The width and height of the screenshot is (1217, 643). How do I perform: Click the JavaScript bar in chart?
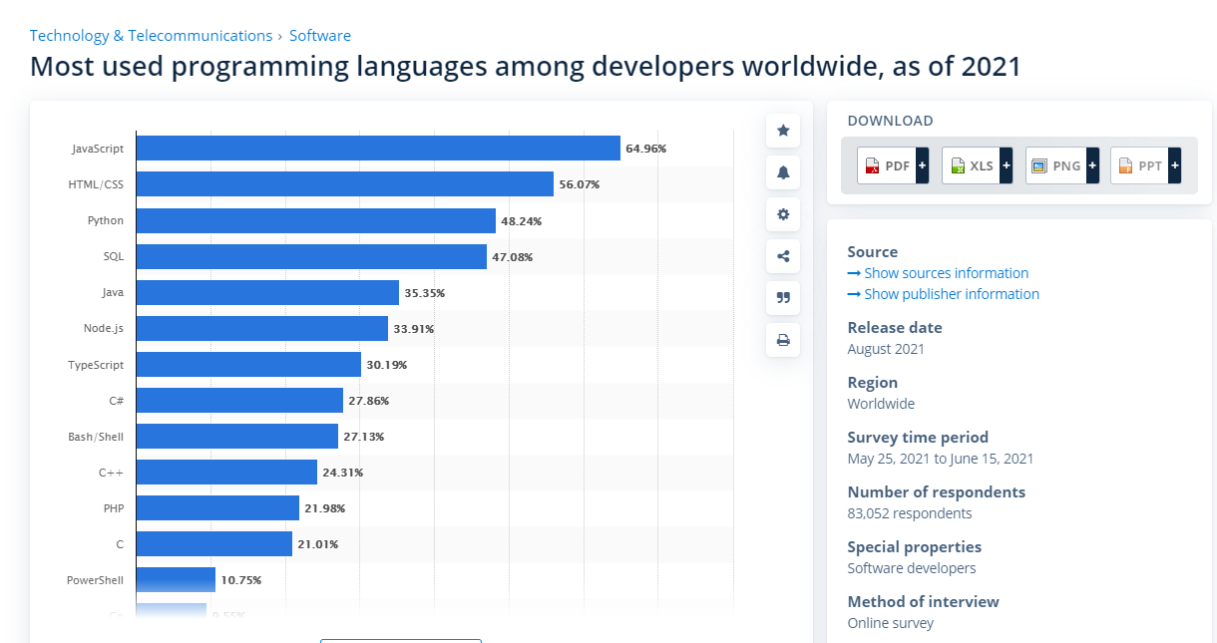click(378, 149)
